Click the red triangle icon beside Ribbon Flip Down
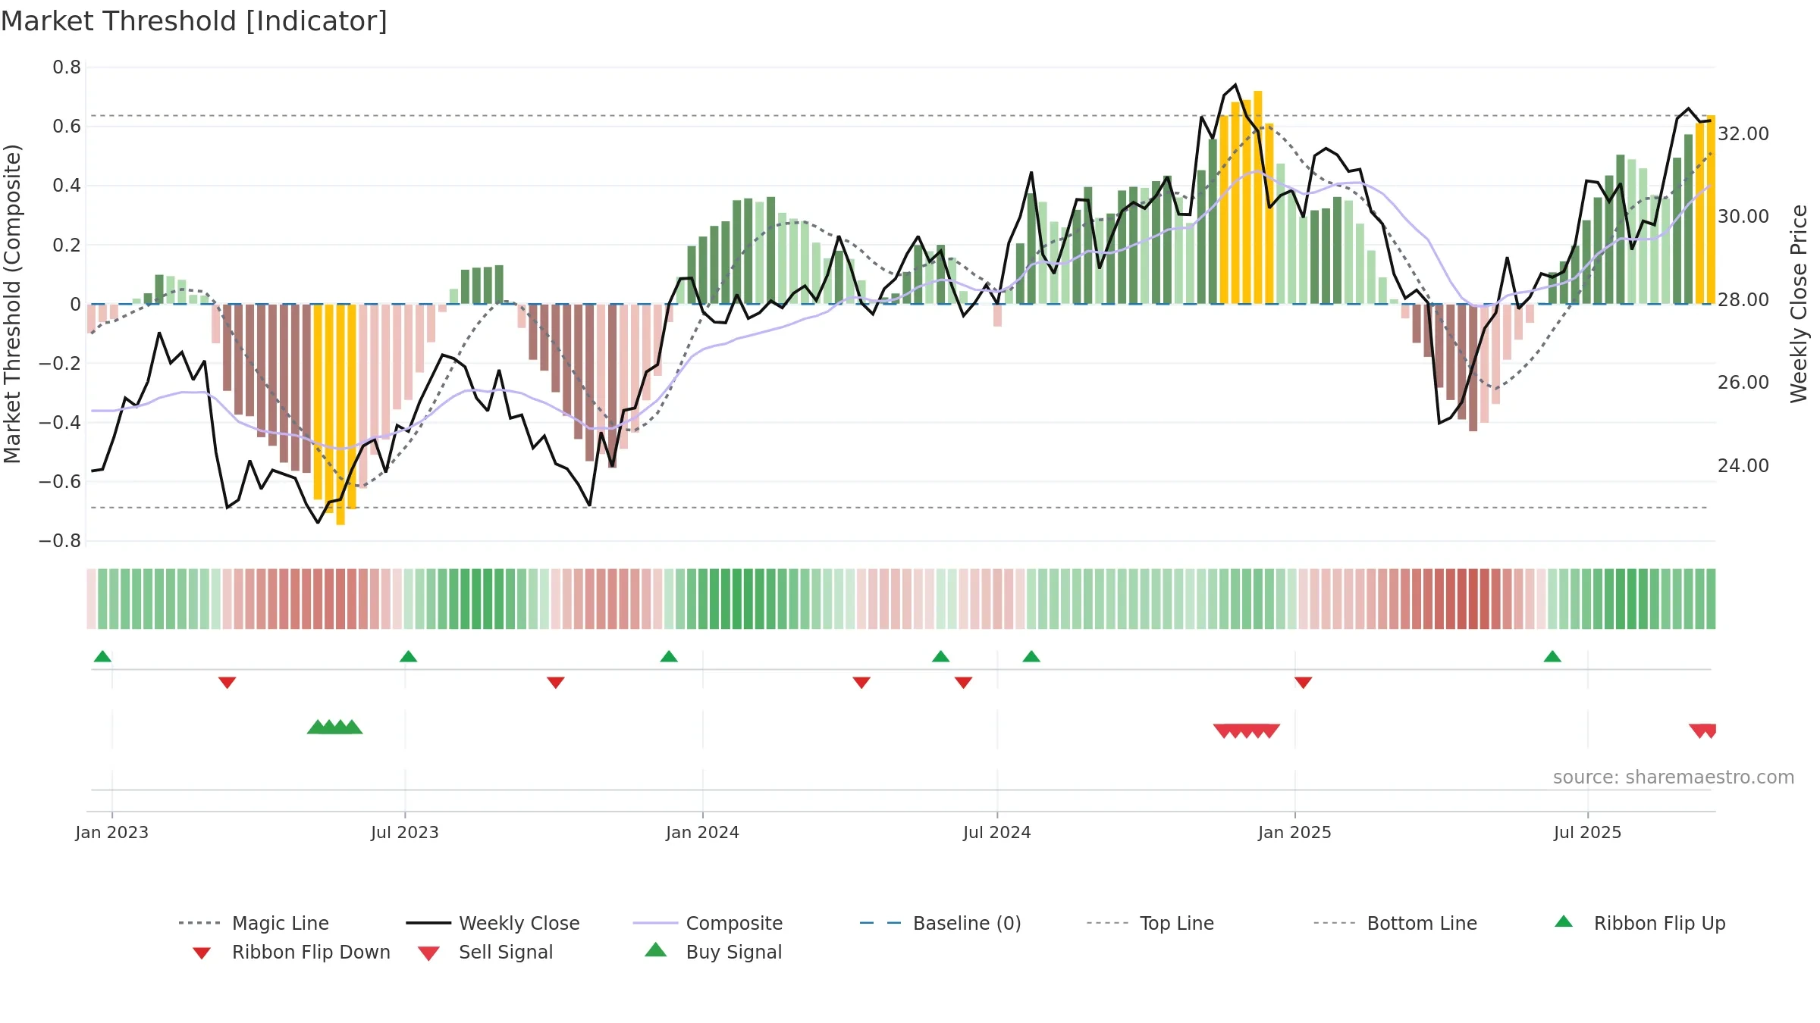 coord(202,953)
